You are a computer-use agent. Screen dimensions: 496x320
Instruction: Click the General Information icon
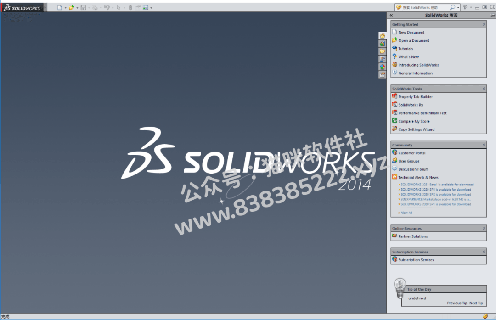395,73
